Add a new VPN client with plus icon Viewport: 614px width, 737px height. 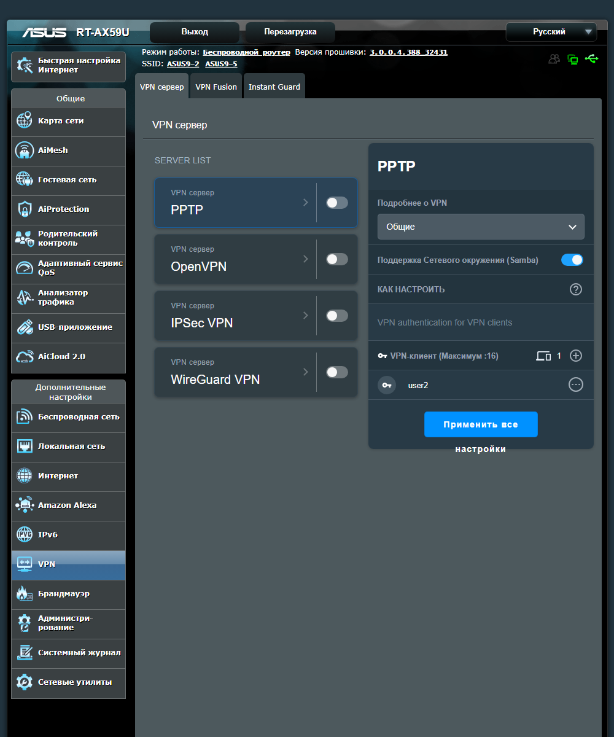coord(576,356)
